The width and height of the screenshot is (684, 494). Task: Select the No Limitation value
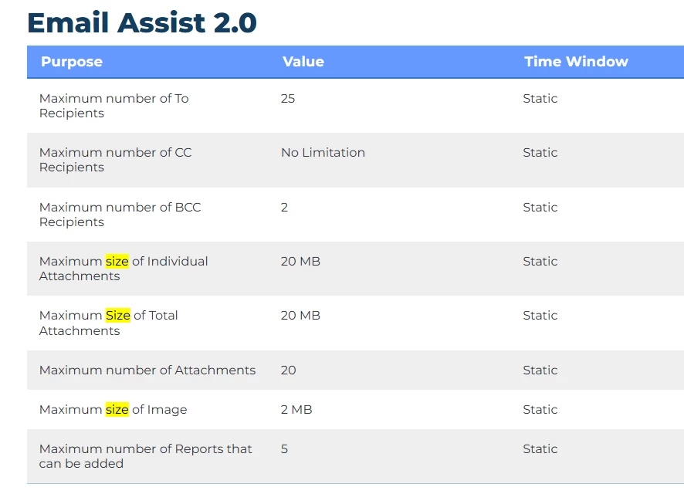click(x=323, y=153)
